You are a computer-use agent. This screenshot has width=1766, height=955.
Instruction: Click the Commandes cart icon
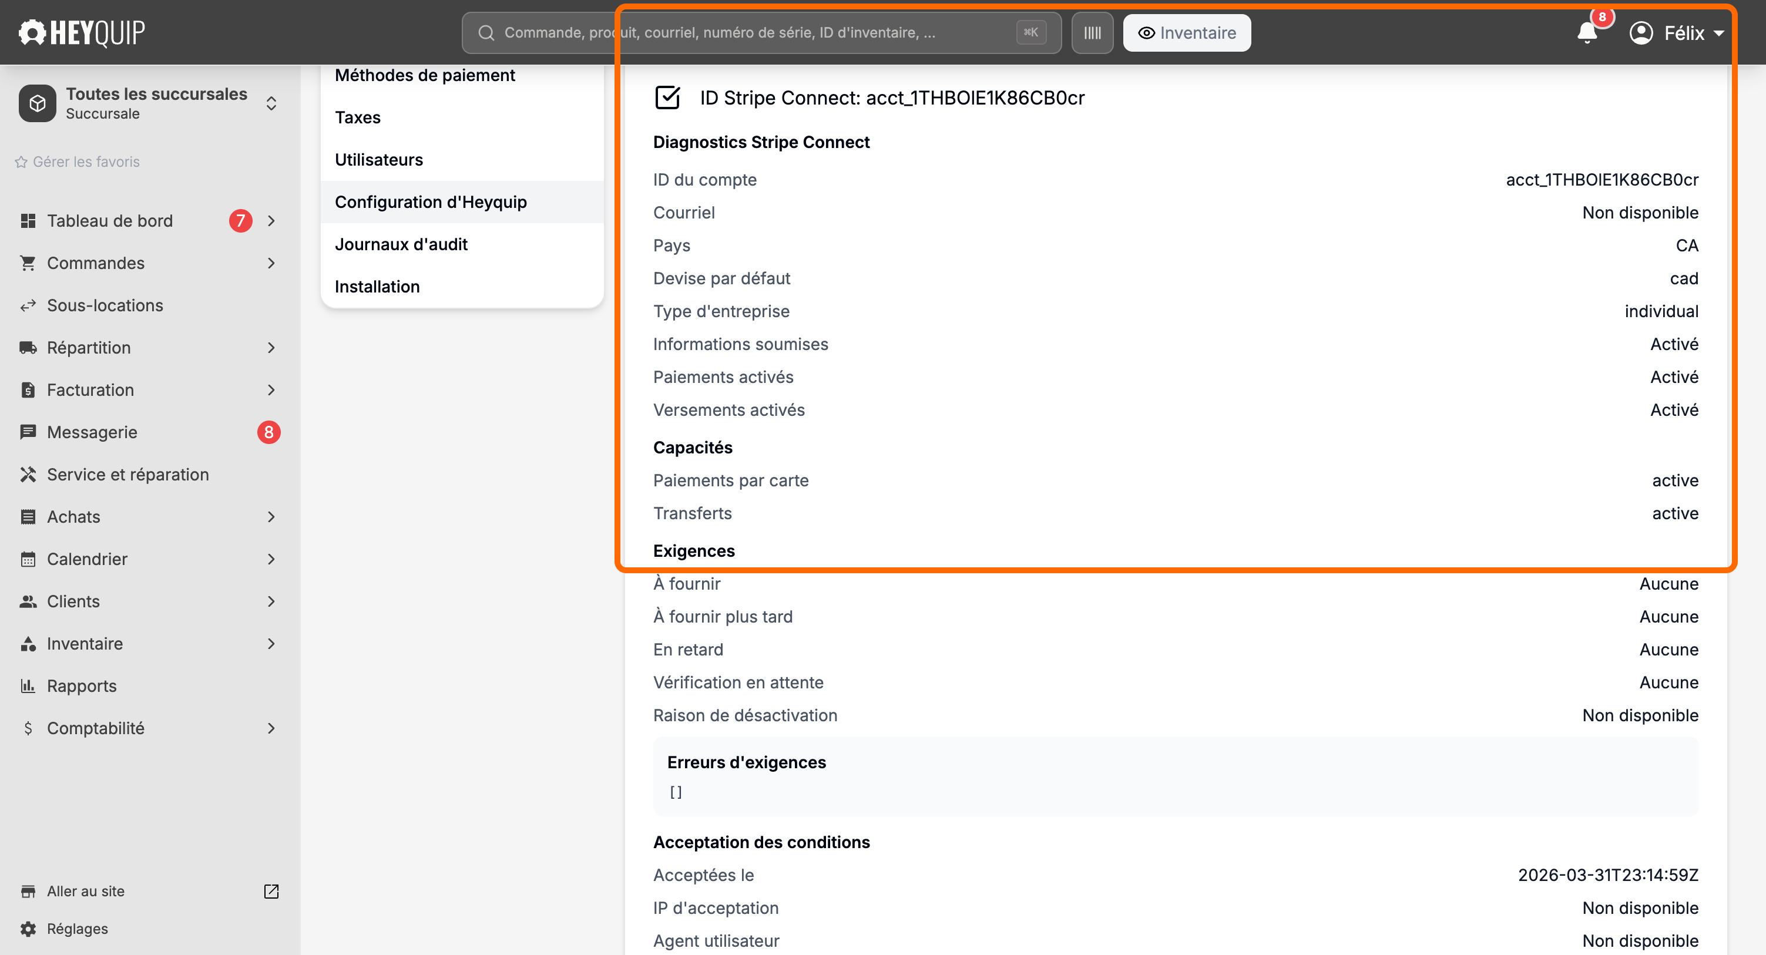28,263
